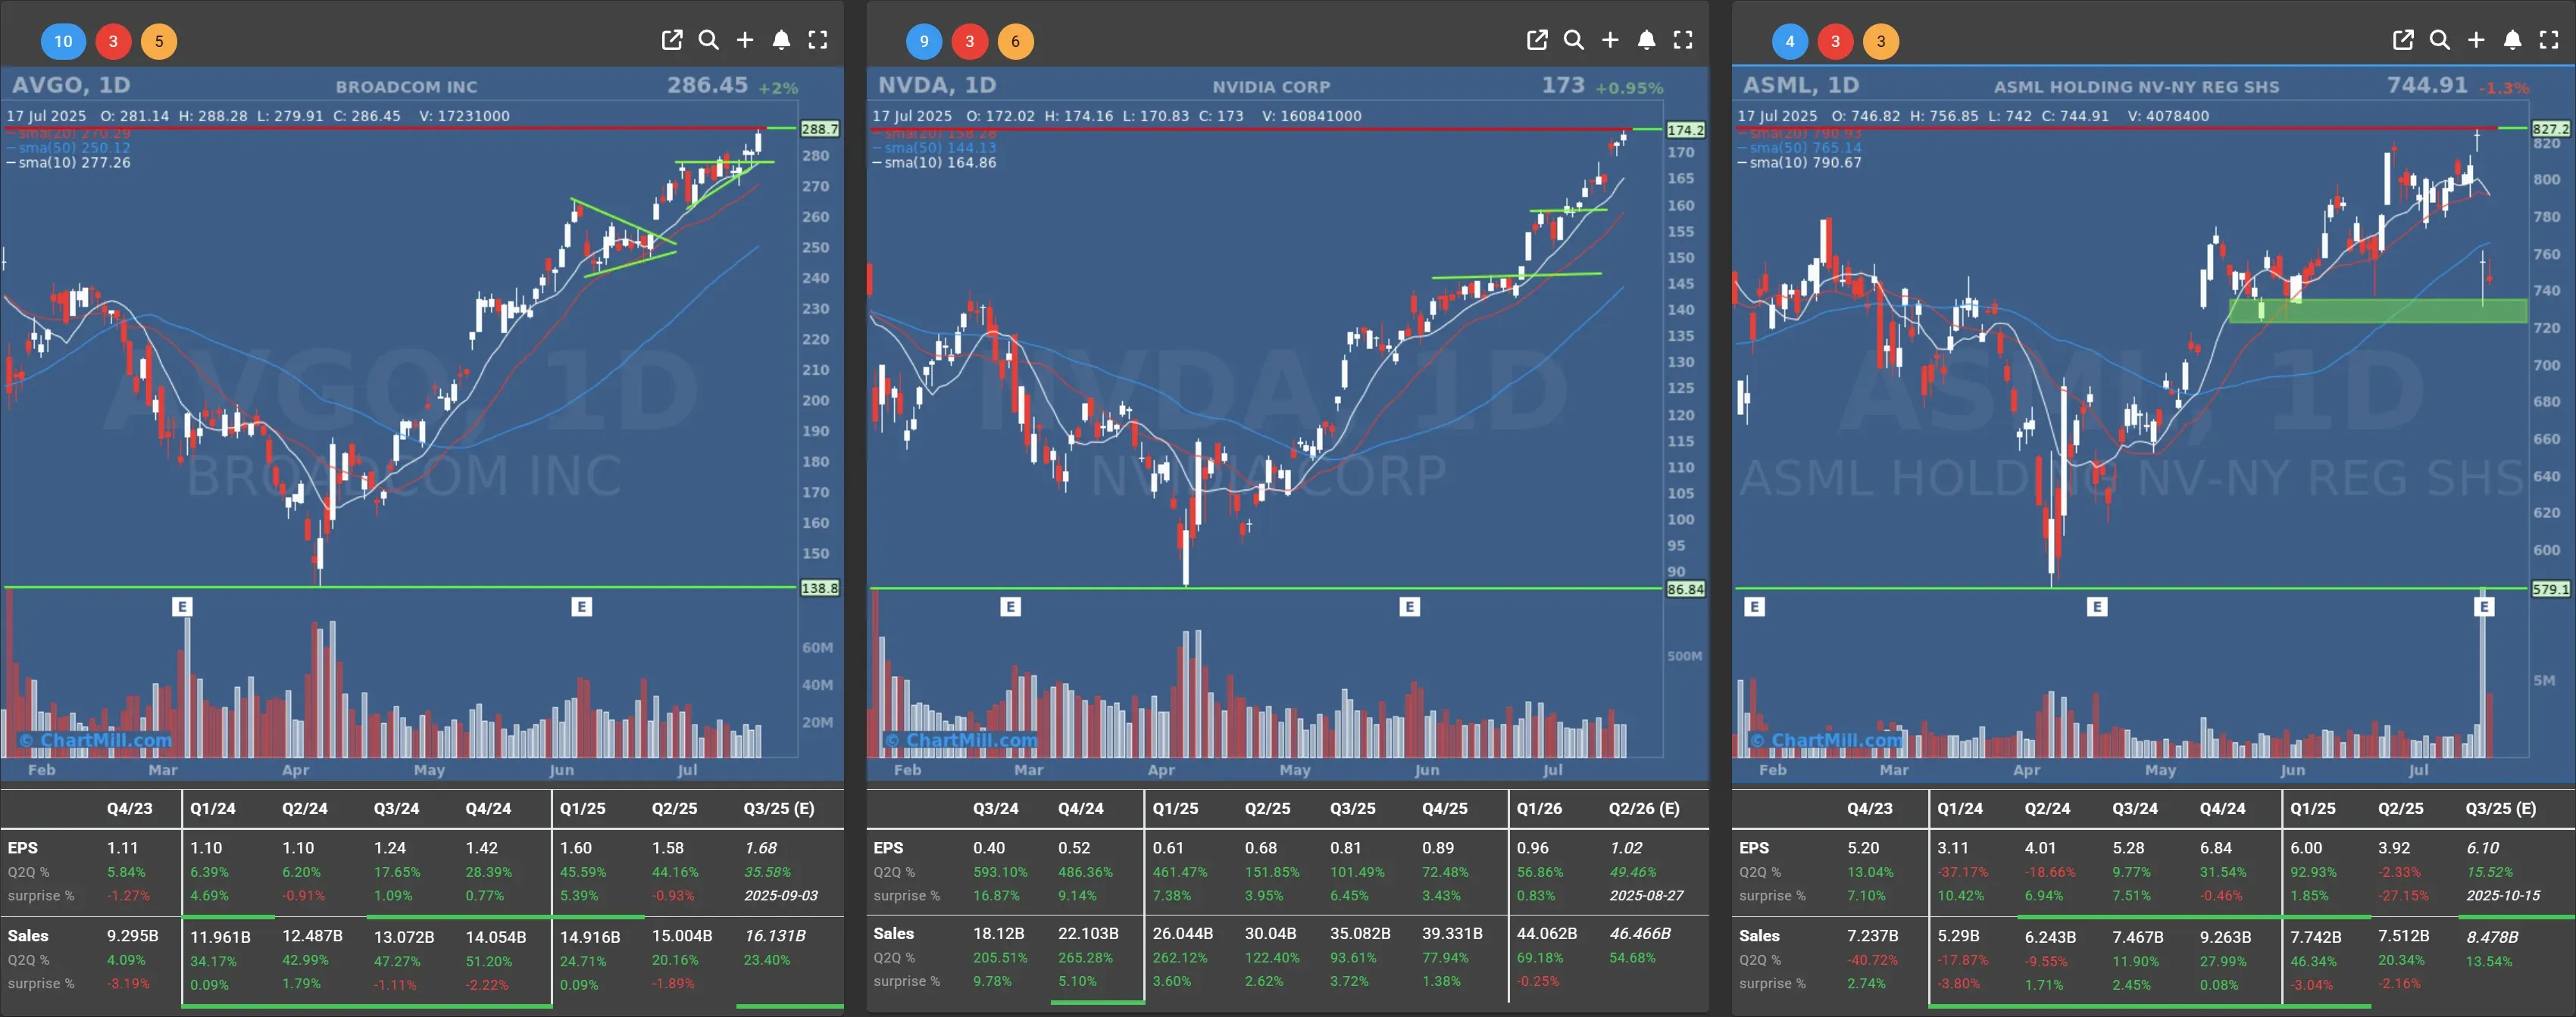This screenshot has height=1017, width=2576.
Task: Add NVDA with plus icon
Action: tap(1610, 40)
